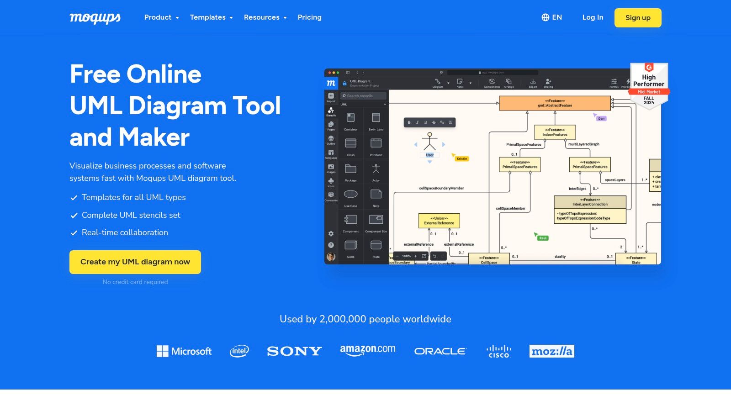Select the Use Case stencil
This screenshot has width=731, height=411.
351,198
